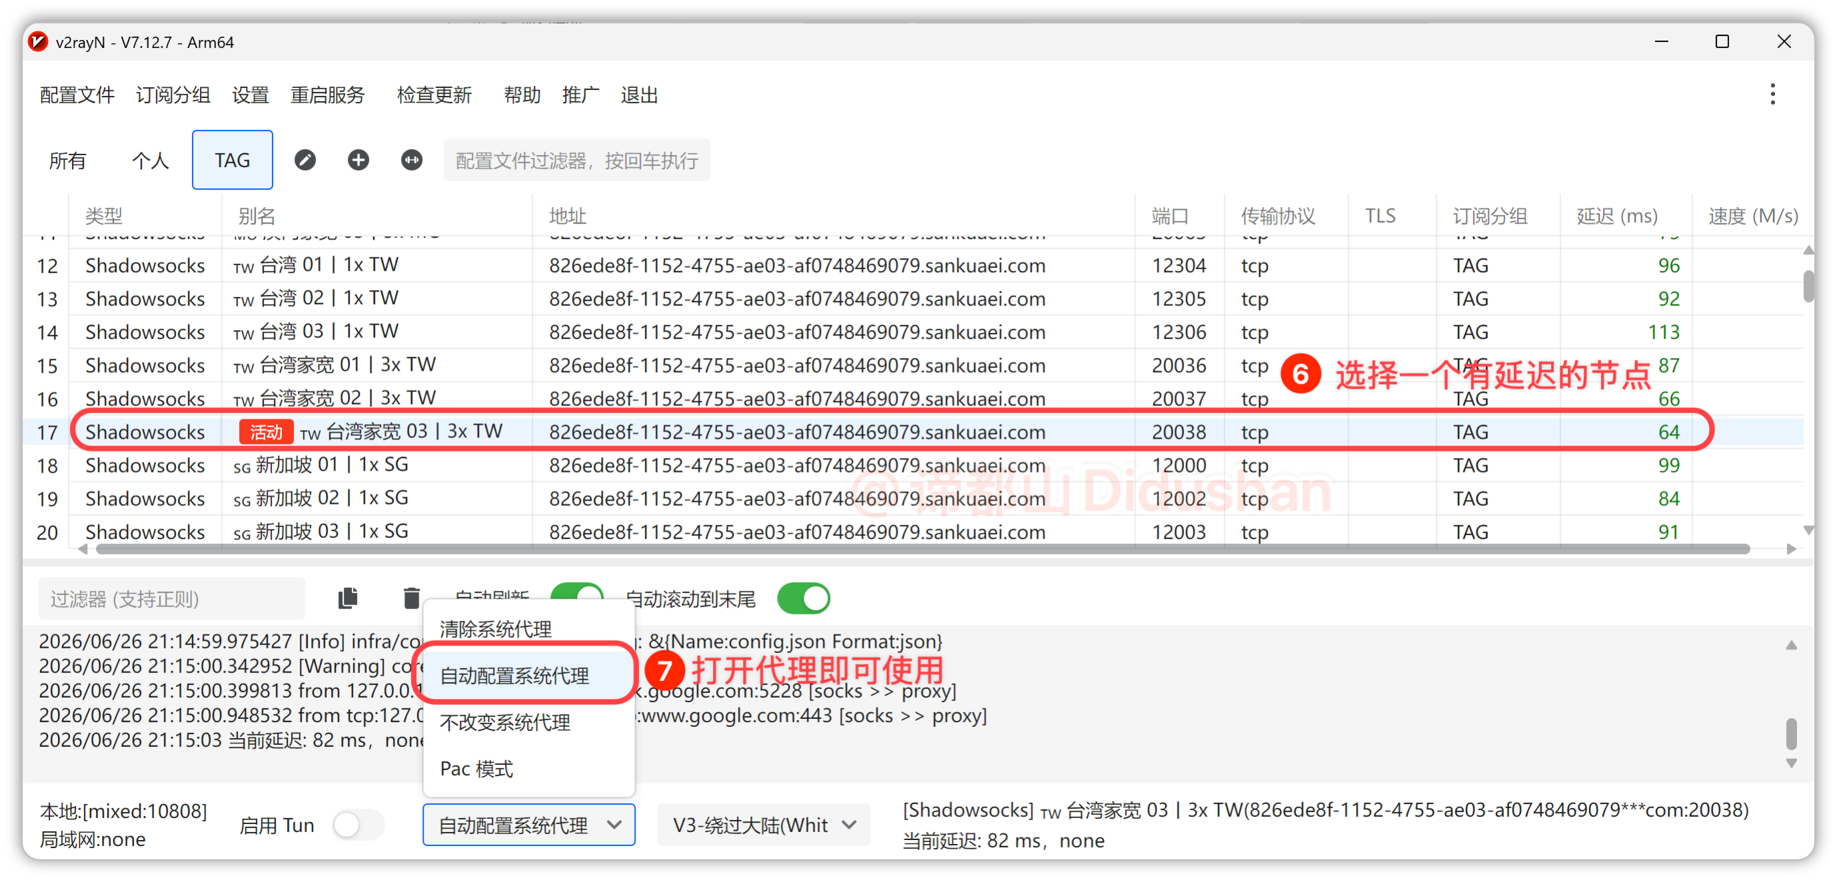Clear log messages with the trash icon
This screenshot has height=882, width=1837.
point(412,598)
